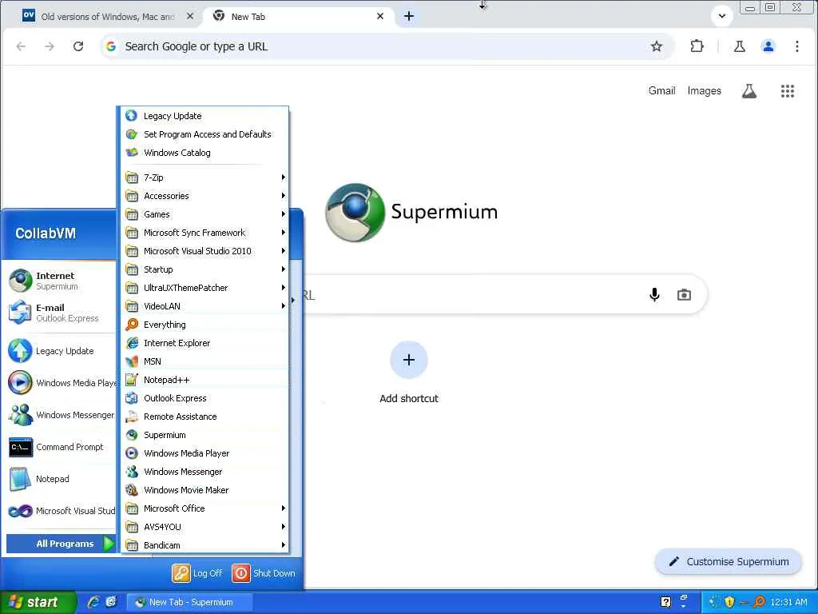
Task: Expand the 7-Zip folder submenu
Action: [204, 177]
